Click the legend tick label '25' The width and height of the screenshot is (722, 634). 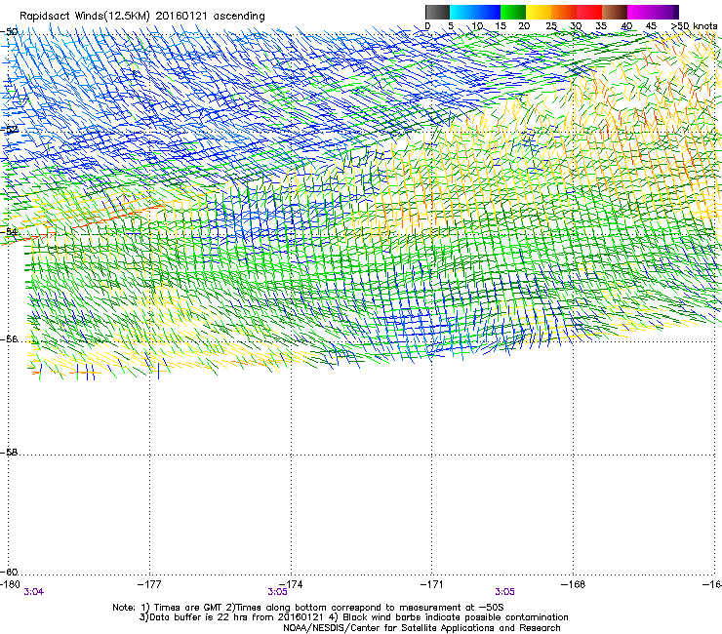tap(551, 26)
